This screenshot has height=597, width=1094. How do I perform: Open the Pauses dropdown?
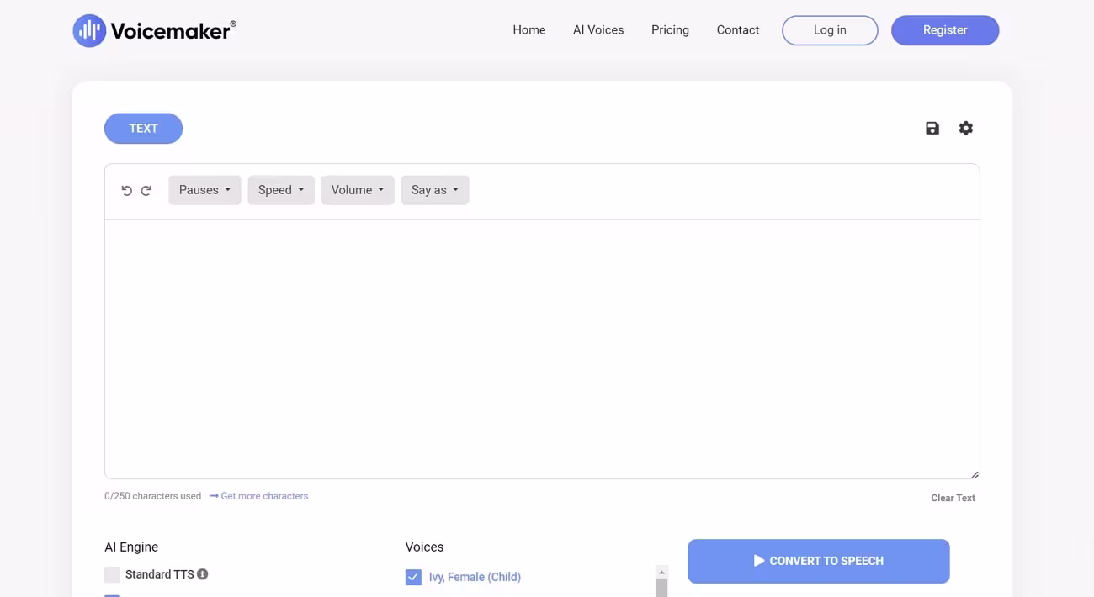pos(204,190)
